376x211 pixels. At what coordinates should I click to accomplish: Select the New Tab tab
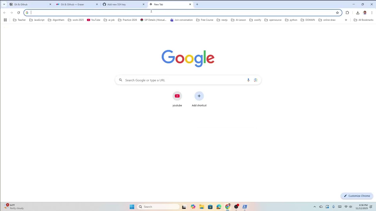(170, 4)
